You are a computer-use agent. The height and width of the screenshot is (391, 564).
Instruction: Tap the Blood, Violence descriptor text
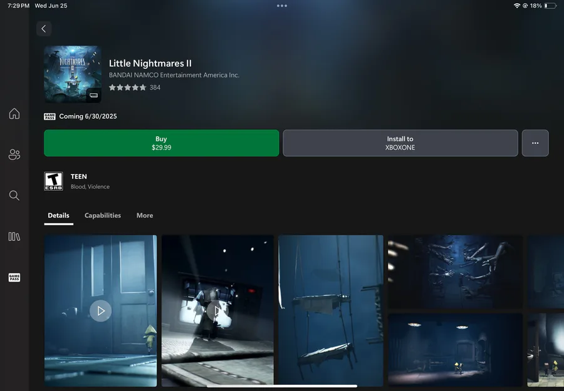90,186
